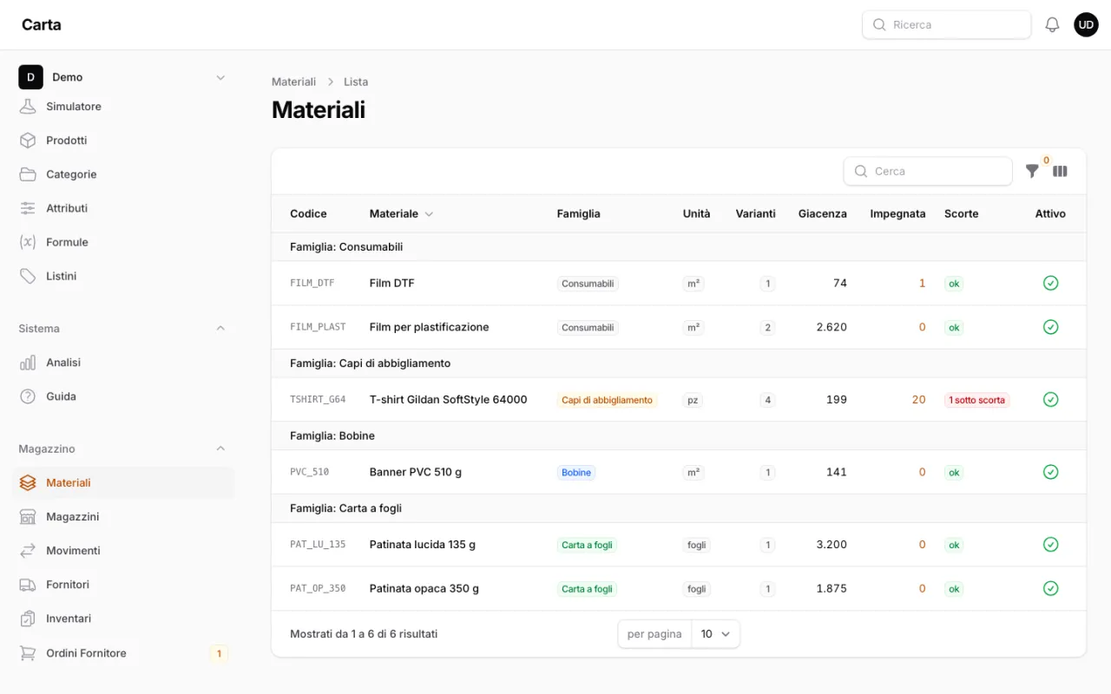
Task: Select Materiali in the sidebar
Action: tap(123, 483)
